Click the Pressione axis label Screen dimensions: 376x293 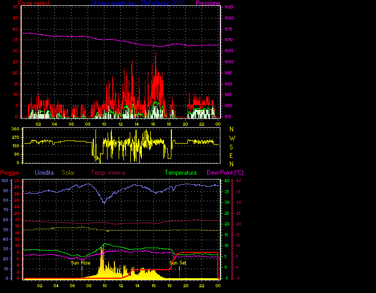click(207, 3)
